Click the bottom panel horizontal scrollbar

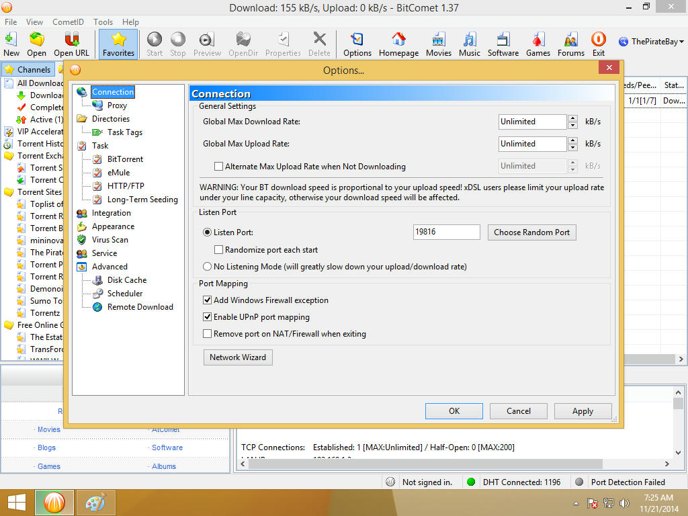[425, 464]
